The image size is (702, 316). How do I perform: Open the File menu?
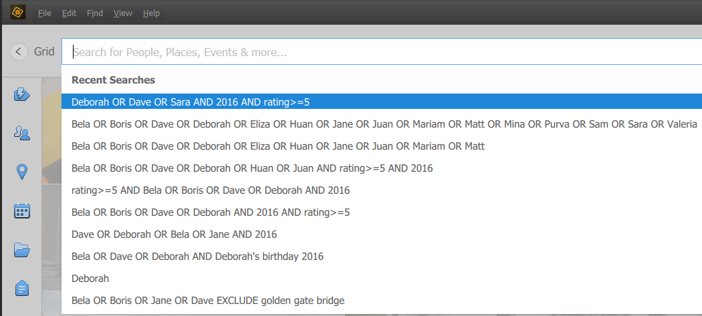click(45, 13)
